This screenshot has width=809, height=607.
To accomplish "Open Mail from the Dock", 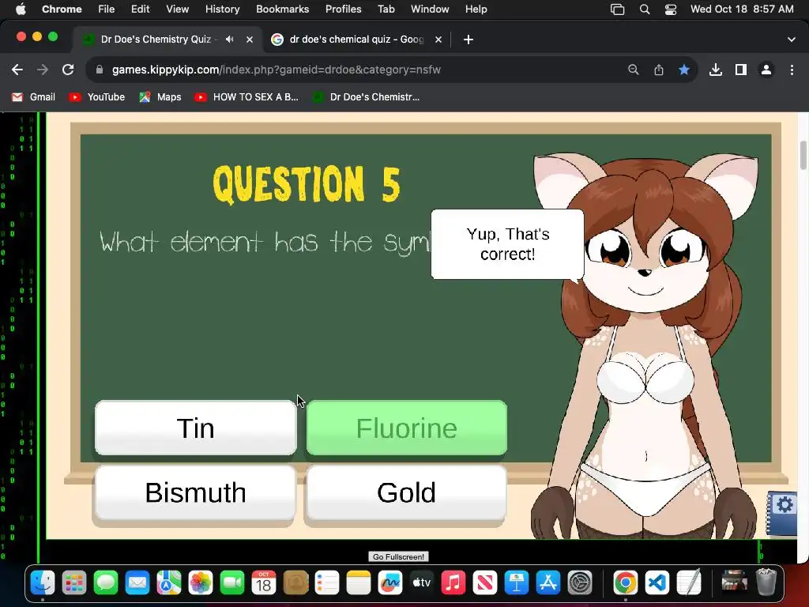I will (137, 583).
